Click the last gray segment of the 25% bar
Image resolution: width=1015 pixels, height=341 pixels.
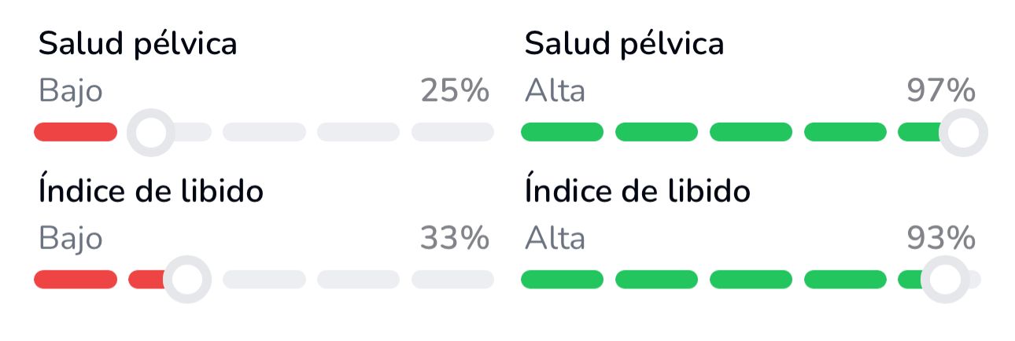click(x=452, y=133)
